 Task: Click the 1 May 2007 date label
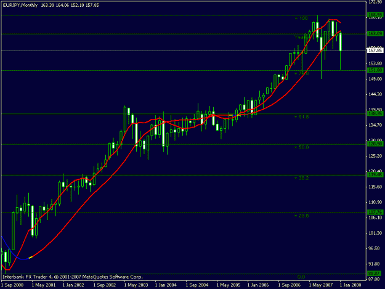321,285
